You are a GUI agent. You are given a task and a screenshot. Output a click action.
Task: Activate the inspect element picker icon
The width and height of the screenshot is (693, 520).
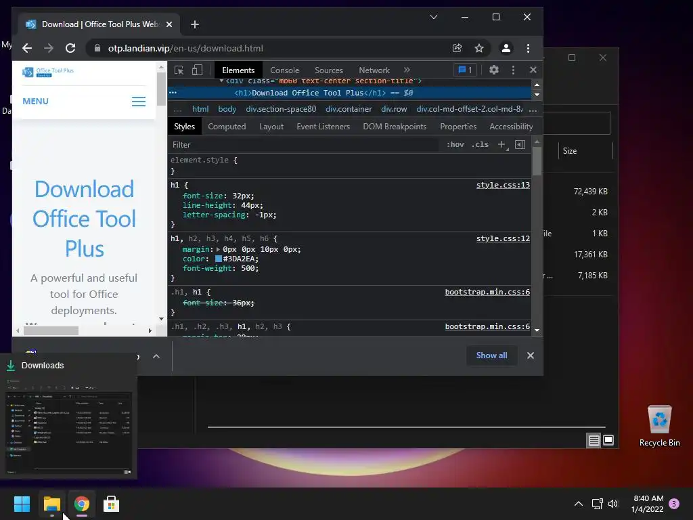[179, 70]
